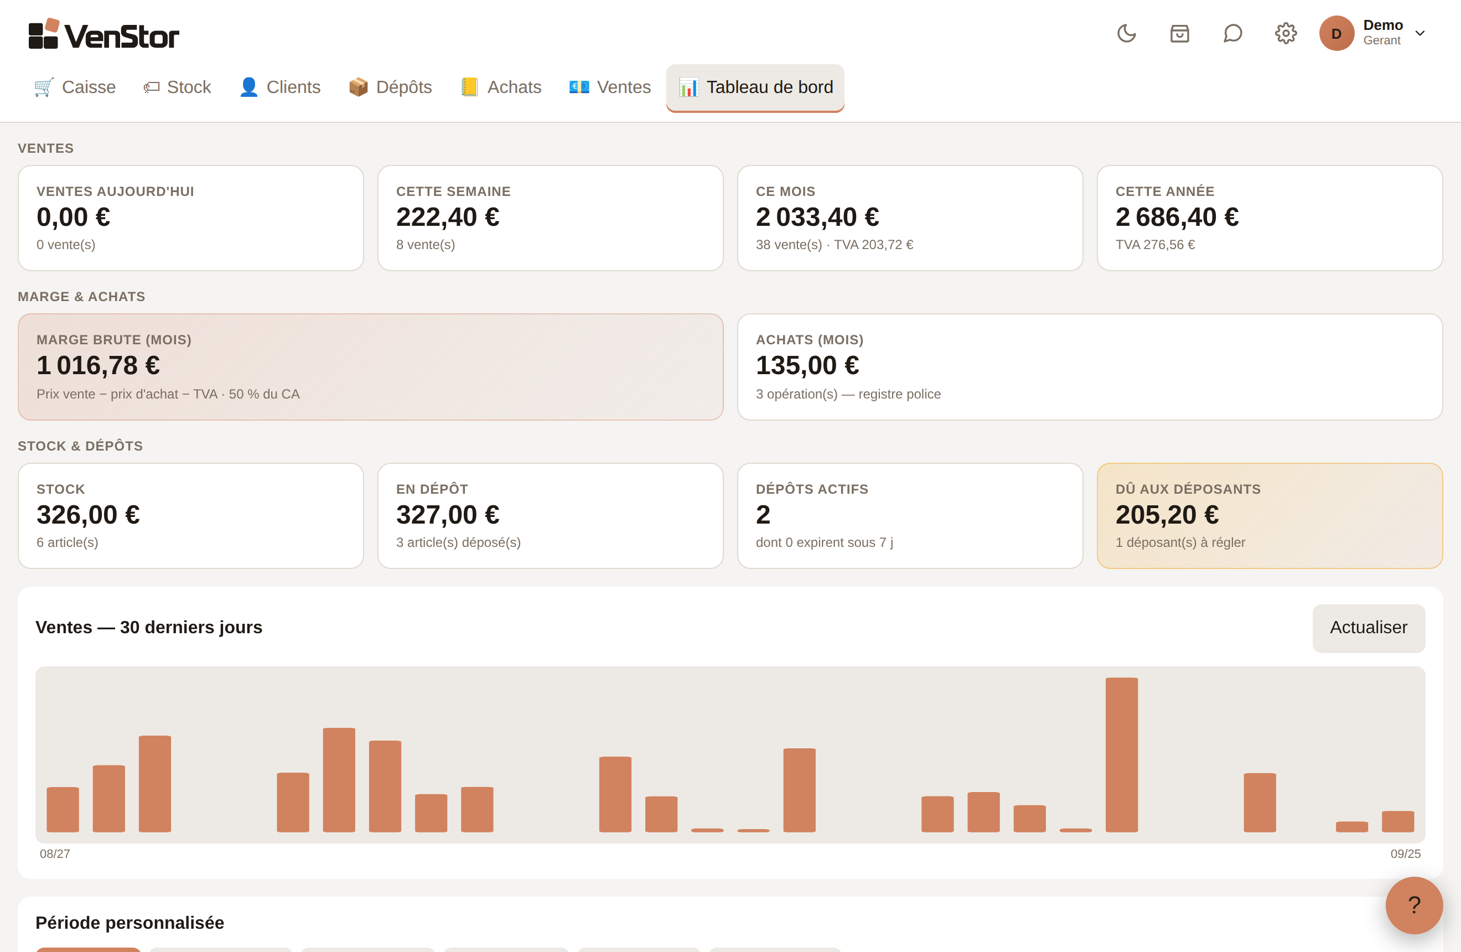Click the Achats (mois) card
Viewport: 1461px width, 952px height.
coord(1090,367)
